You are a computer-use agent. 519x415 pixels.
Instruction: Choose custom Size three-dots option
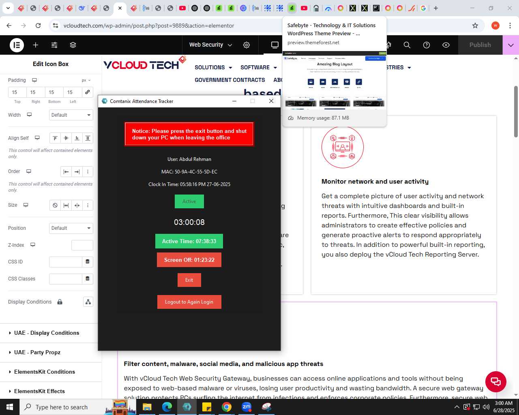[88, 205]
